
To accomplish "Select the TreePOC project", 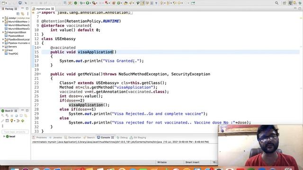I will point(13,53).
